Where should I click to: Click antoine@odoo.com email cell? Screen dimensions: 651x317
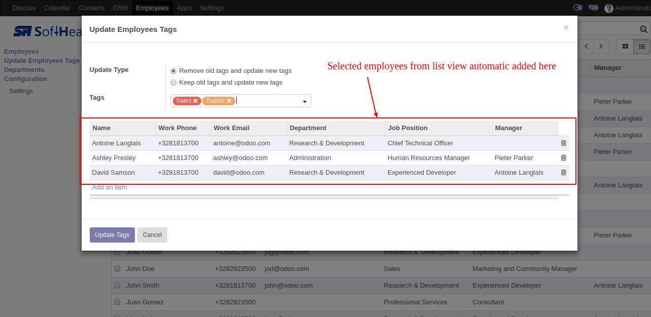coord(249,143)
